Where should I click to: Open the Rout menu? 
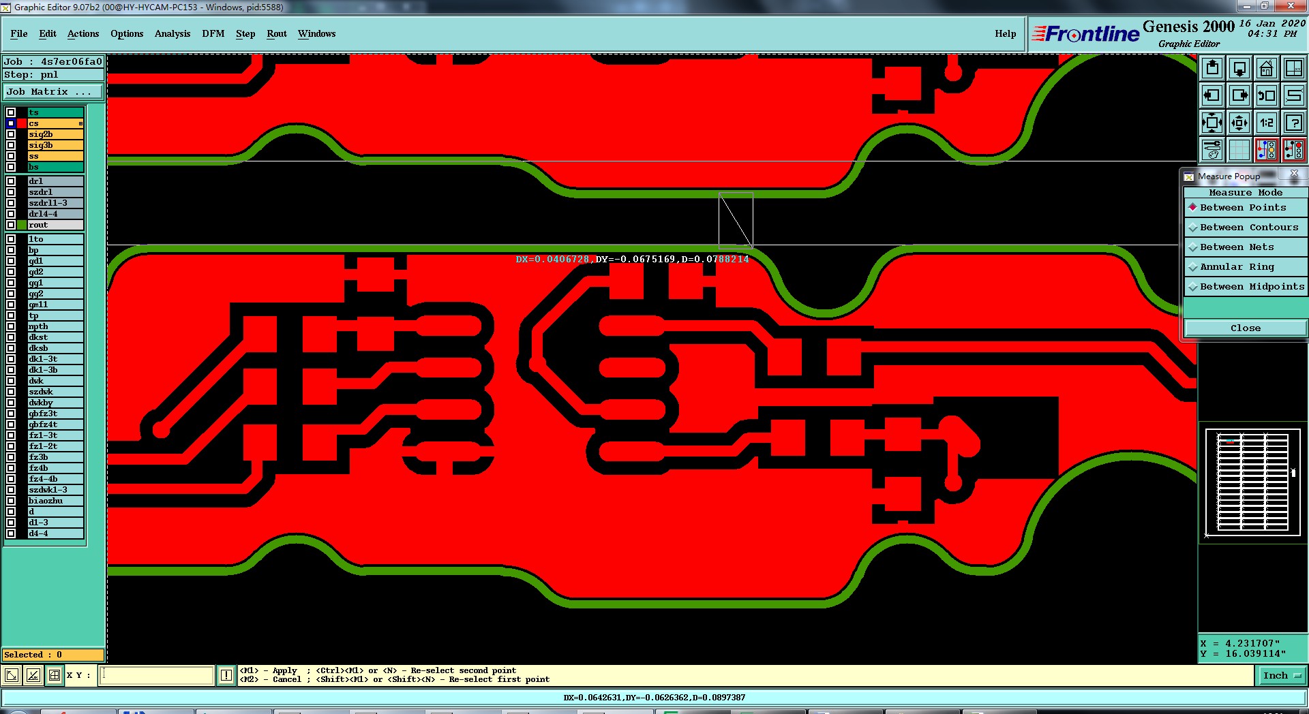[277, 33]
